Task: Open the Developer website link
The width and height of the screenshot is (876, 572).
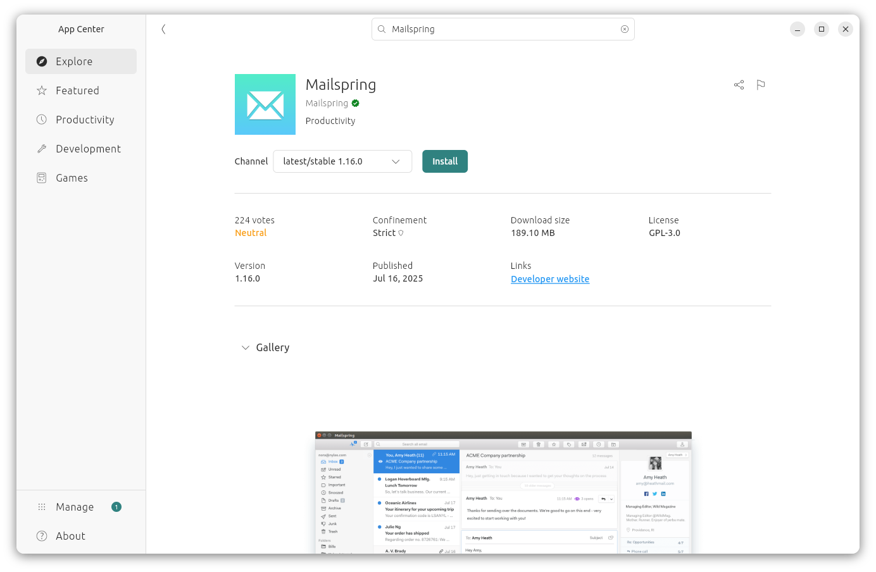Action: (549, 278)
